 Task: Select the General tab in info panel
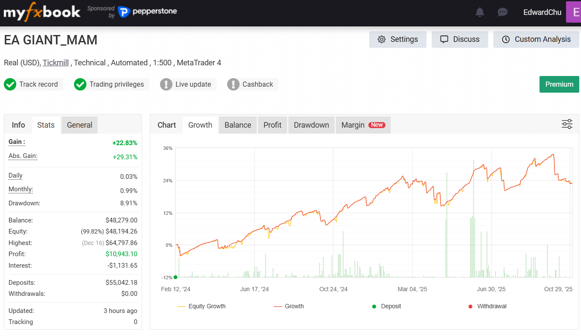pos(80,125)
